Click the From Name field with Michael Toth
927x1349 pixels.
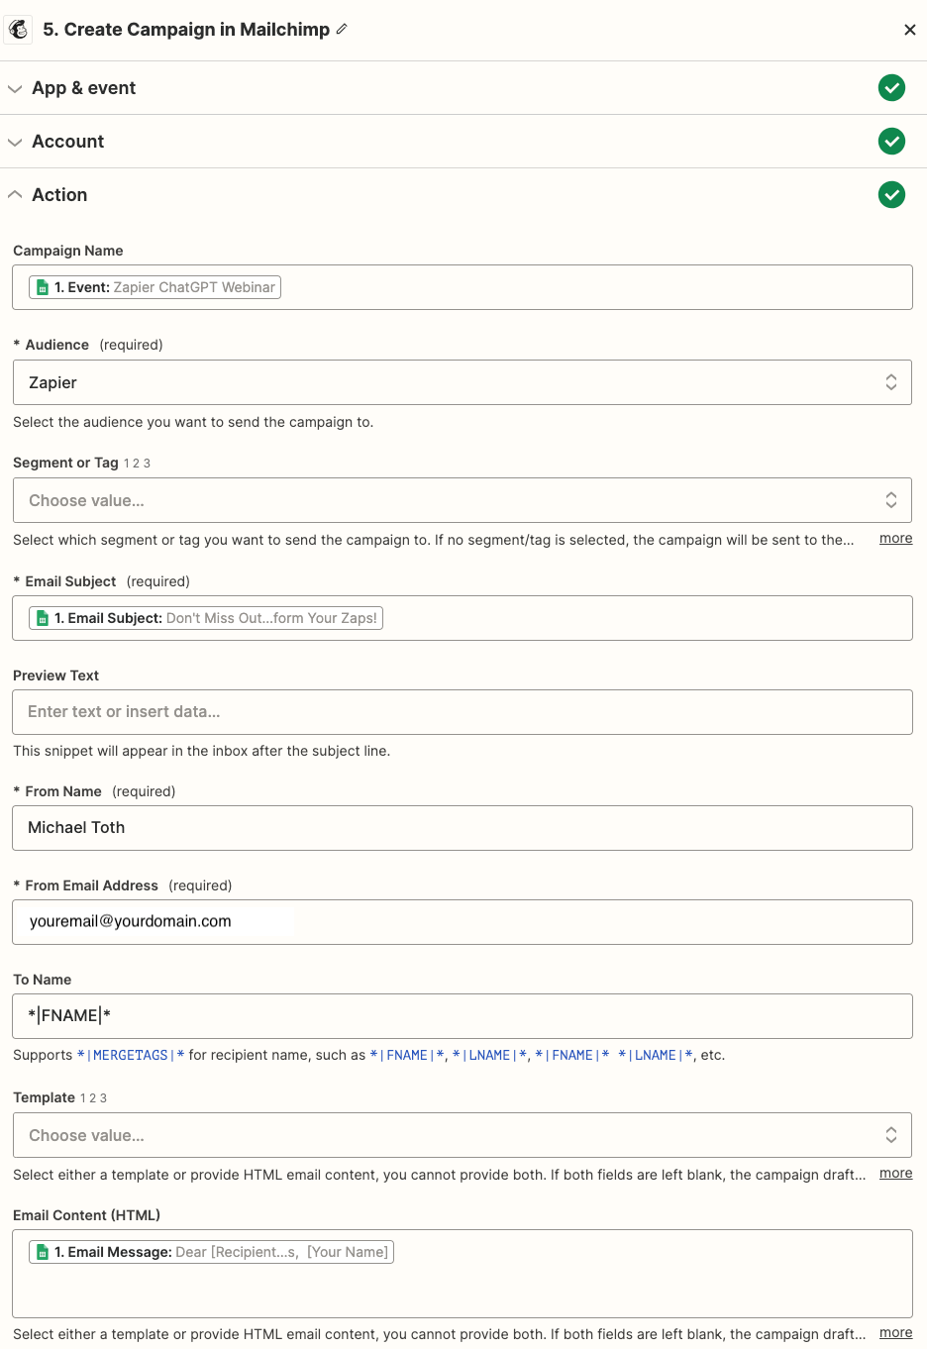(x=462, y=828)
